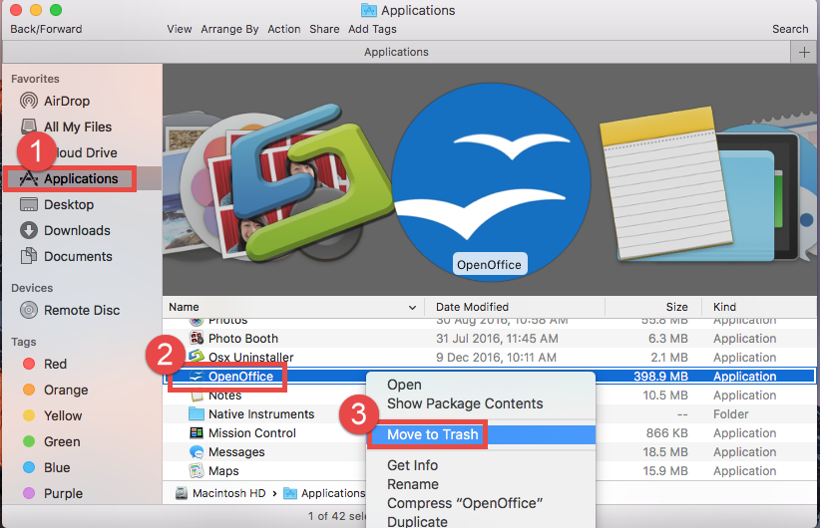820x528 pixels.
Task: Click the Folder kind cell
Action: (x=730, y=414)
